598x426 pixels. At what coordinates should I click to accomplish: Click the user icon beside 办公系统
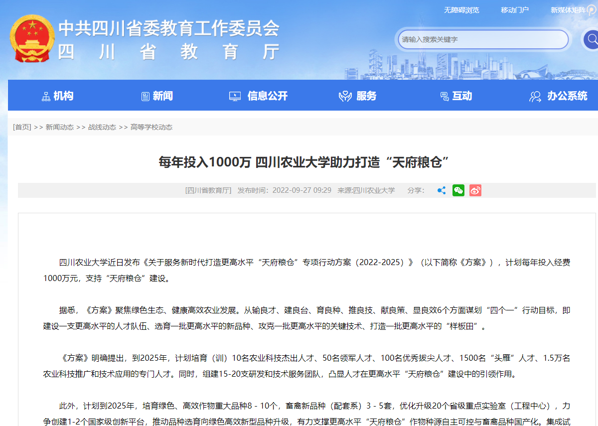click(535, 96)
